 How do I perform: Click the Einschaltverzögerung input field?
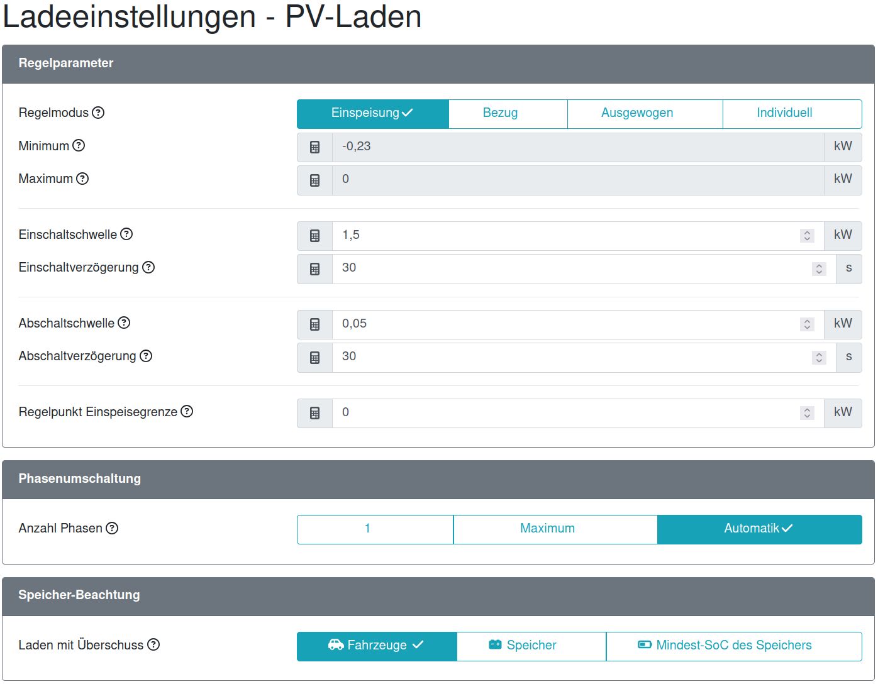pyautogui.click(x=566, y=268)
